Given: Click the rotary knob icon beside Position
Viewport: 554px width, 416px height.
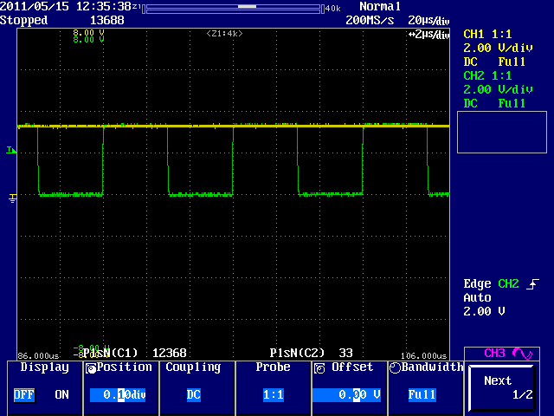Looking at the screenshot, I should coord(91,367).
